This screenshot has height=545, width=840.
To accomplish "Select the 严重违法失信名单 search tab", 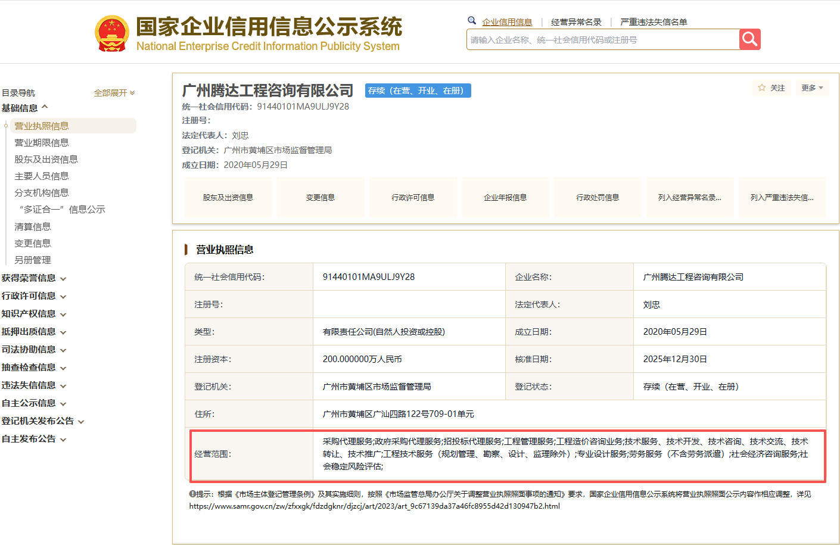I will click(654, 22).
